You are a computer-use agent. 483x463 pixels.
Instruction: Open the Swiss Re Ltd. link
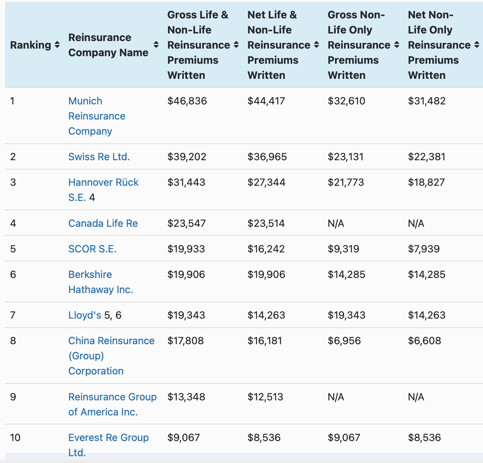[x=99, y=157]
